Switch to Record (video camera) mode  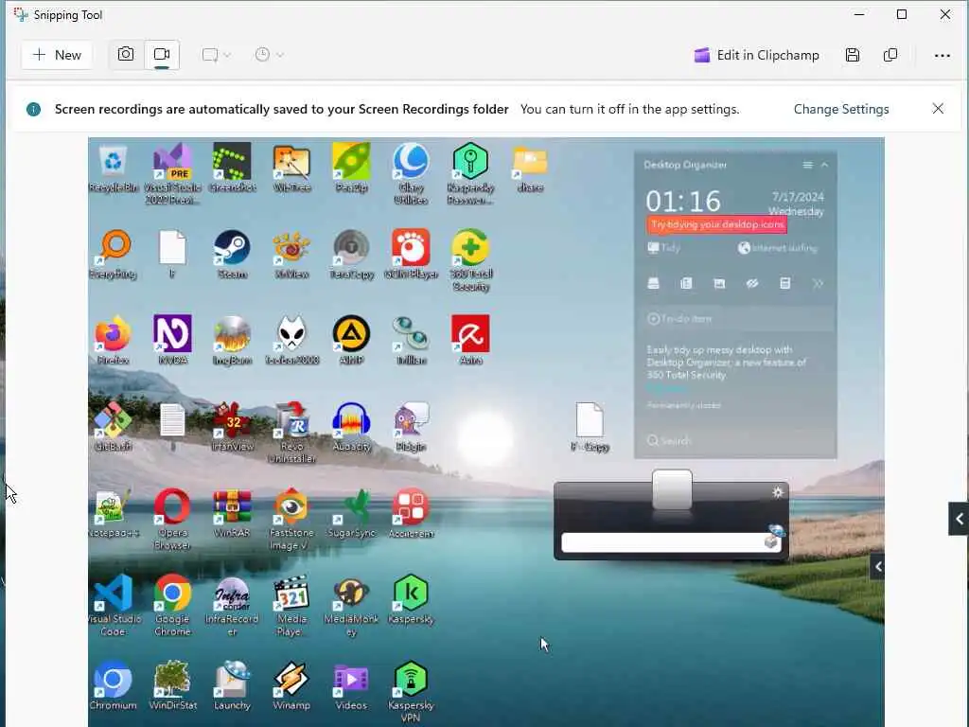[x=162, y=54]
